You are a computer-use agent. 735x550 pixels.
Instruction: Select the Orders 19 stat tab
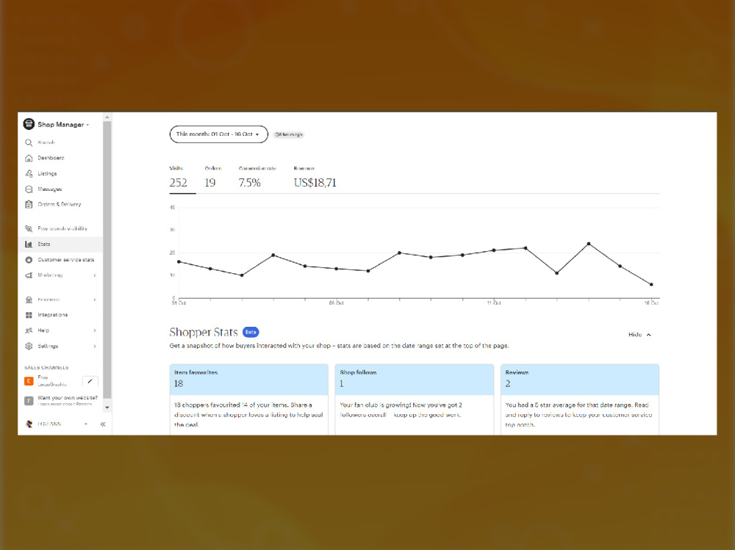pyautogui.click(x=212, y=178)
